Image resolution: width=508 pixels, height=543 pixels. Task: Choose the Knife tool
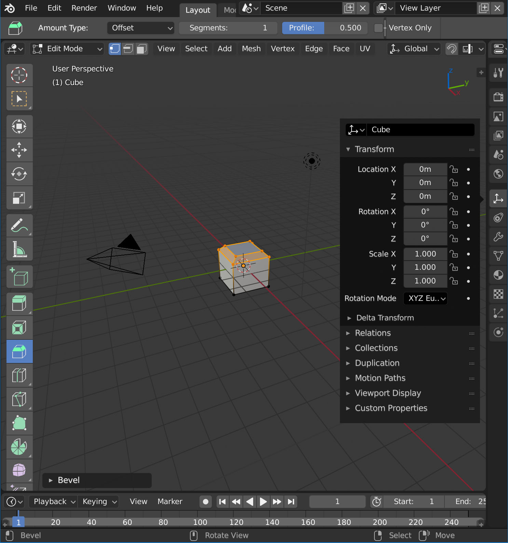[19, 399]
